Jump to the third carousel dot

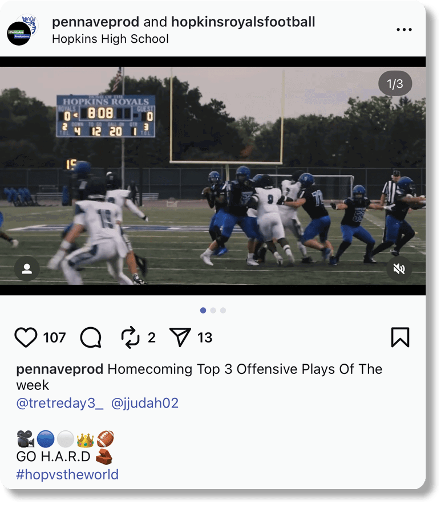(x=223, y=310)
